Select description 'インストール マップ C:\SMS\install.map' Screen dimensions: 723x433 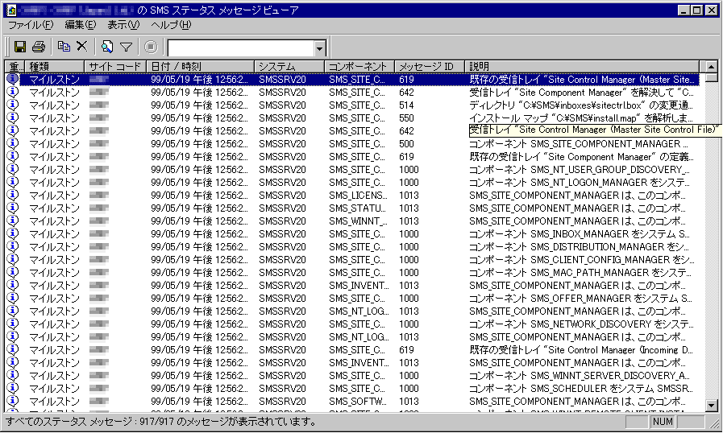pos(581,118)
